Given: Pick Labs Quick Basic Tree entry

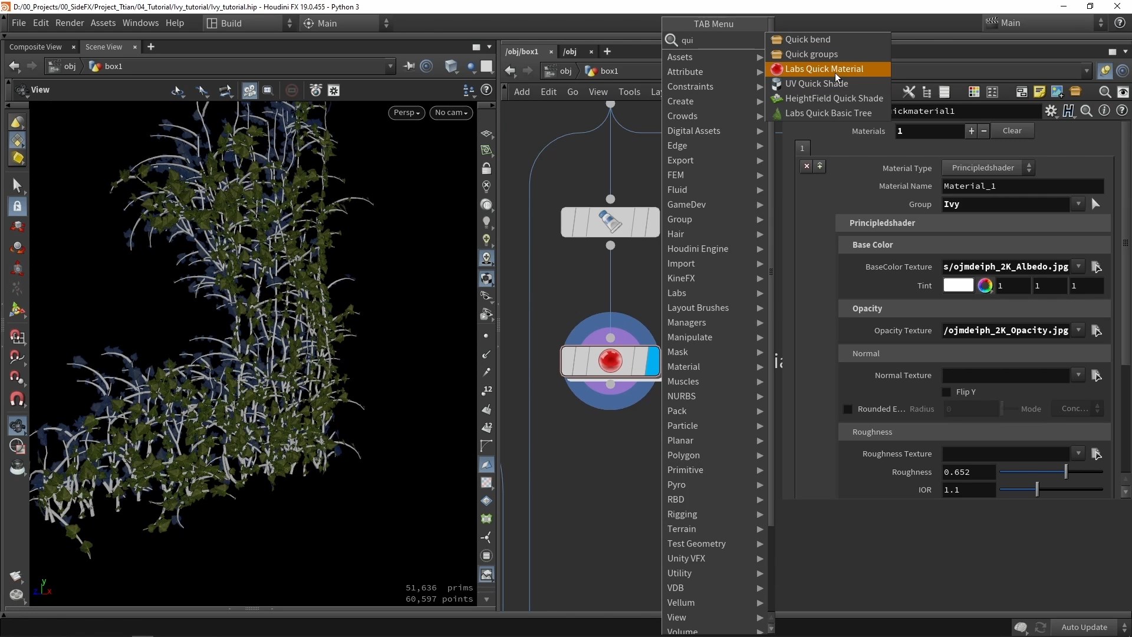Looking at the screenshot, I should [828, 113].
